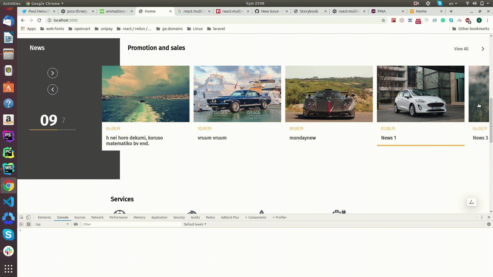Image resolution: width=493 pixels, height=277 pixels.
Task: Click the next arrow in the News slider
Action: pyautogui.click(x=53, y=73)
